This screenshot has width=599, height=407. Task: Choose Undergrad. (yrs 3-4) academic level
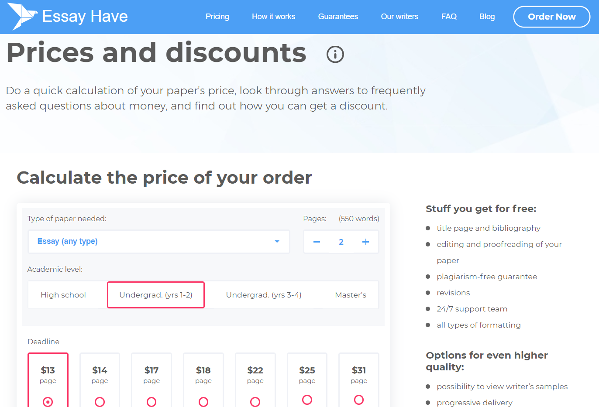point(264,295)
